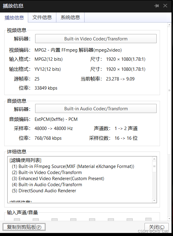Click main panel scroll down arrow

[169, 219]
